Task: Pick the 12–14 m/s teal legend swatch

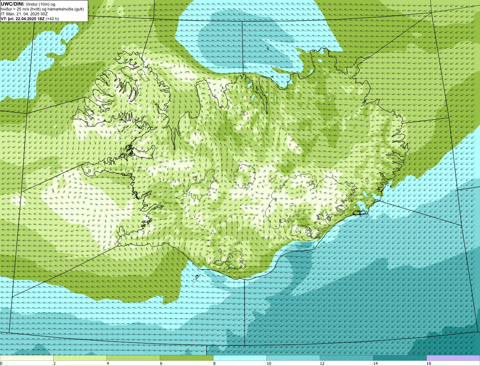Action: click(x=346, y=358)
